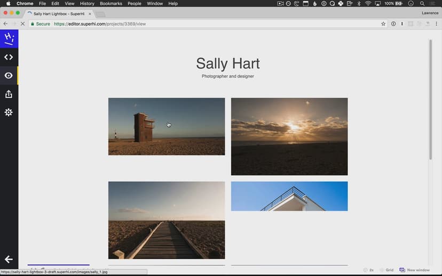Click the page vertical scrollbar

tap(430, 99)
